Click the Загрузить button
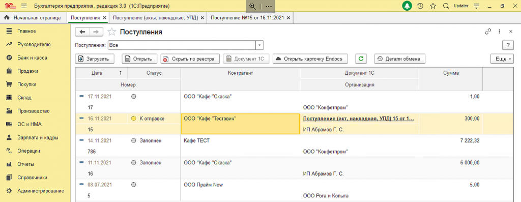Image resolution: width=521 pixels, height=202 pixels. click(95, 59)
